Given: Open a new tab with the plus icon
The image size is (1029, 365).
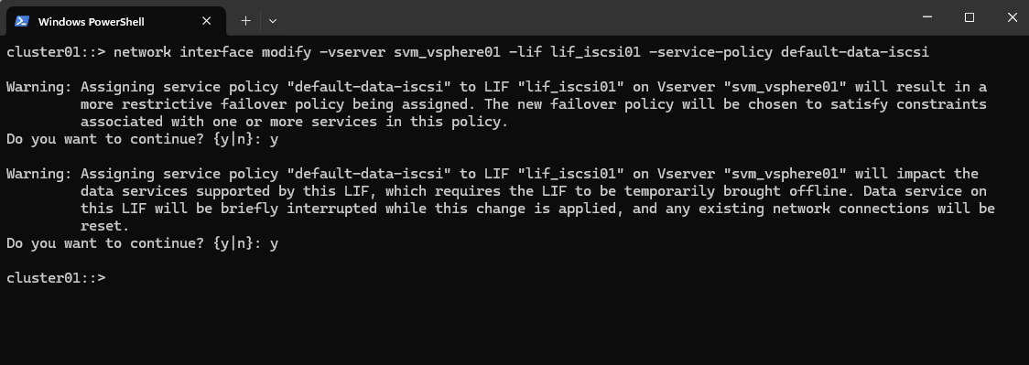Looking at the screenshot, I should tap(245, 21).
